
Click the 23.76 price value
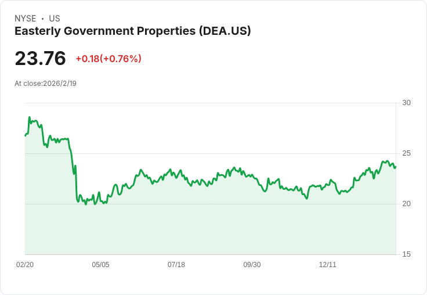tap(40, 58)
